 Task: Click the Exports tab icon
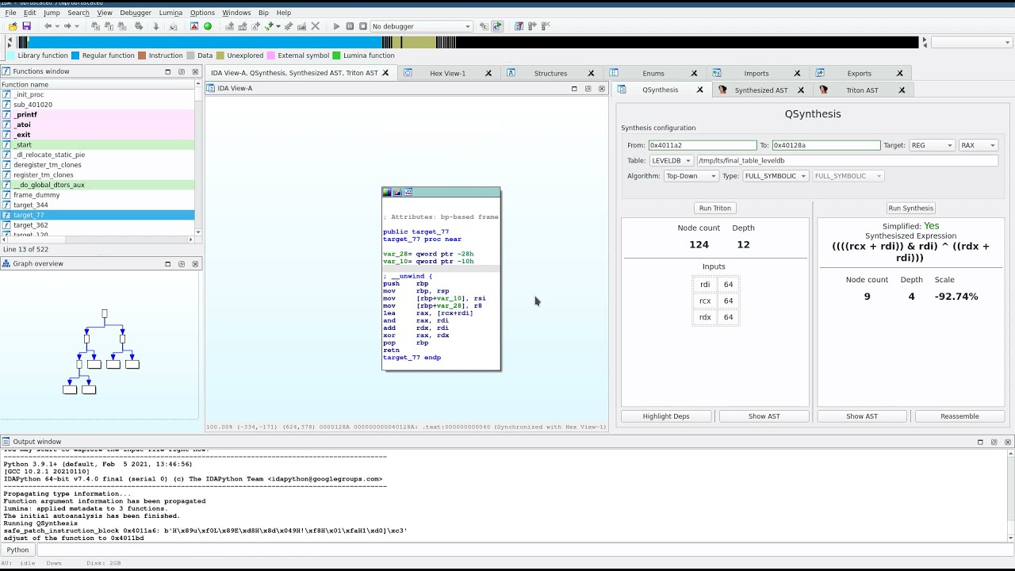[820, 73]
